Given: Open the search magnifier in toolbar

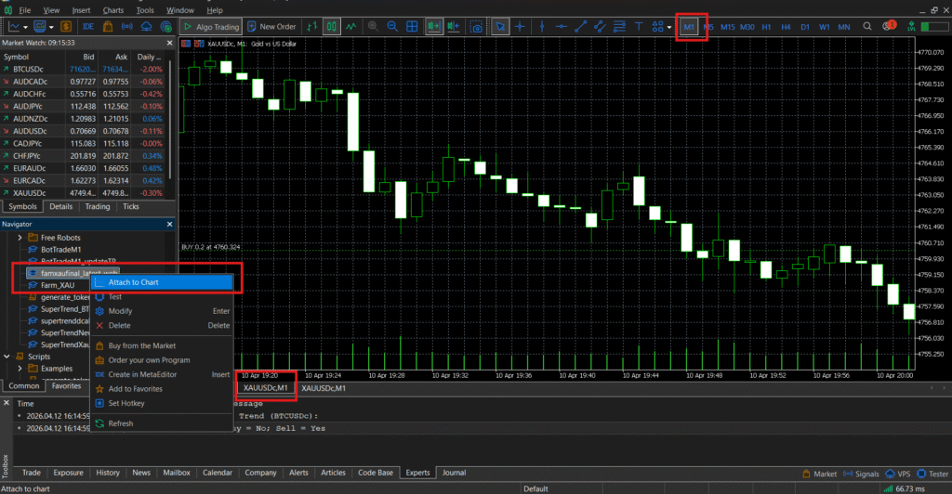Looking at the screenshot, I should (x=866, y=27).
